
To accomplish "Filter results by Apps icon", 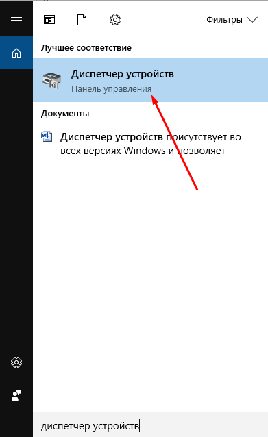I will tap(49, 20).
